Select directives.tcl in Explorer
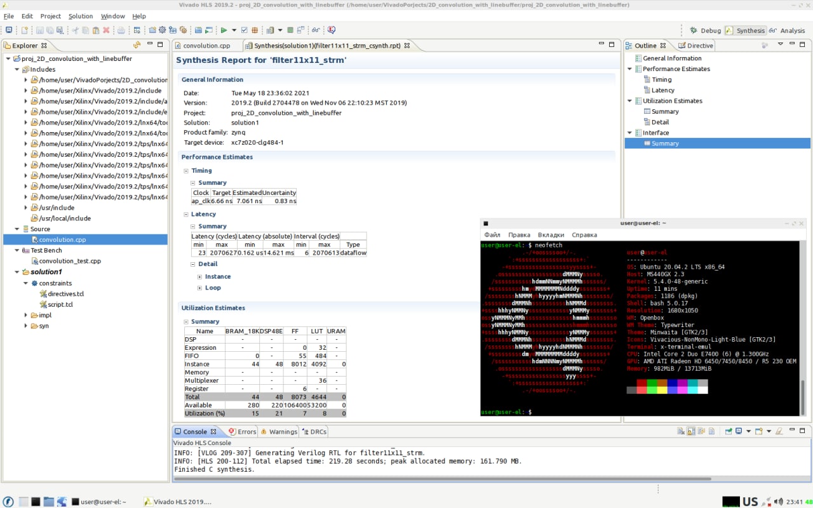The image size is (813, 508). pyautogui.click(x=65, y=294)
